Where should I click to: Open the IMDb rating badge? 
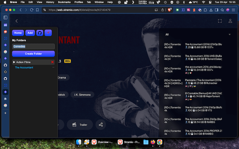pos(68,61)
